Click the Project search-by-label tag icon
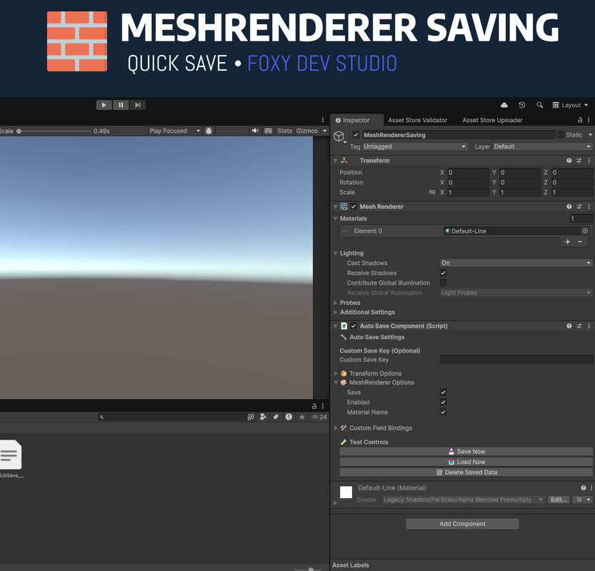This screenshot has width=595, height=571. click(x=276, y=417)
